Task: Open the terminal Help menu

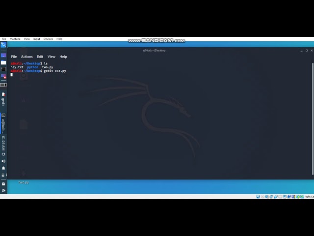Action: 63,57
